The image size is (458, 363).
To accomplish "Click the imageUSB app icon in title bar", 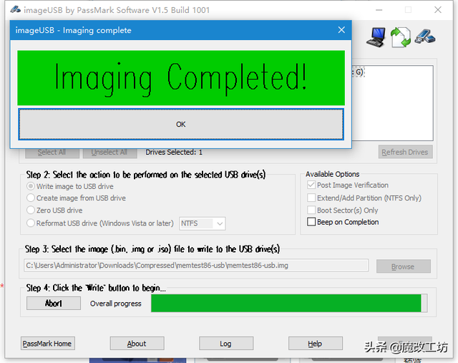I will 16,9.
